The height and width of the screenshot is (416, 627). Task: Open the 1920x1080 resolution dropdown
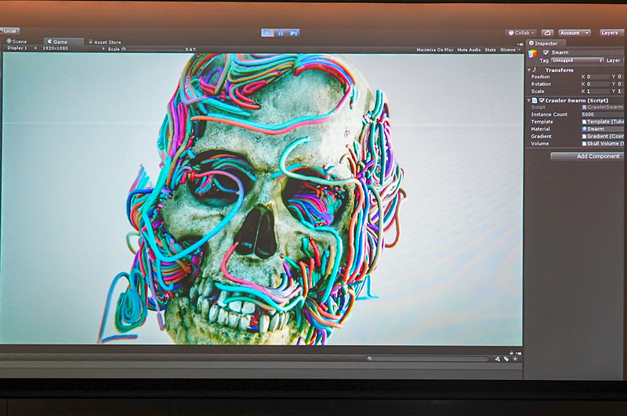click(72, 48)
